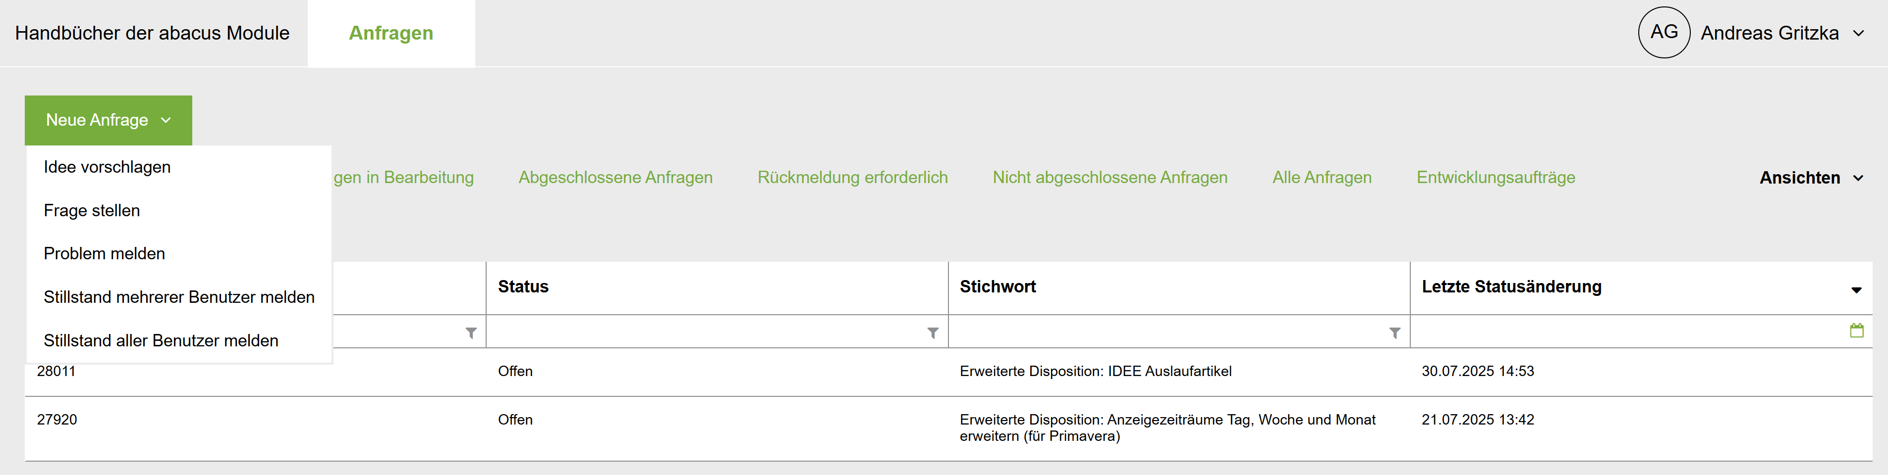The width and height of the screenshot is (1888, 475).
Task: Click the first column's filter funnel icon
Action: tap(471, 333)
